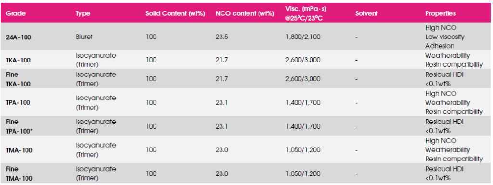This screenshot has height=185, width=493.
Task: Click the Grade column header
Action: 16,14
